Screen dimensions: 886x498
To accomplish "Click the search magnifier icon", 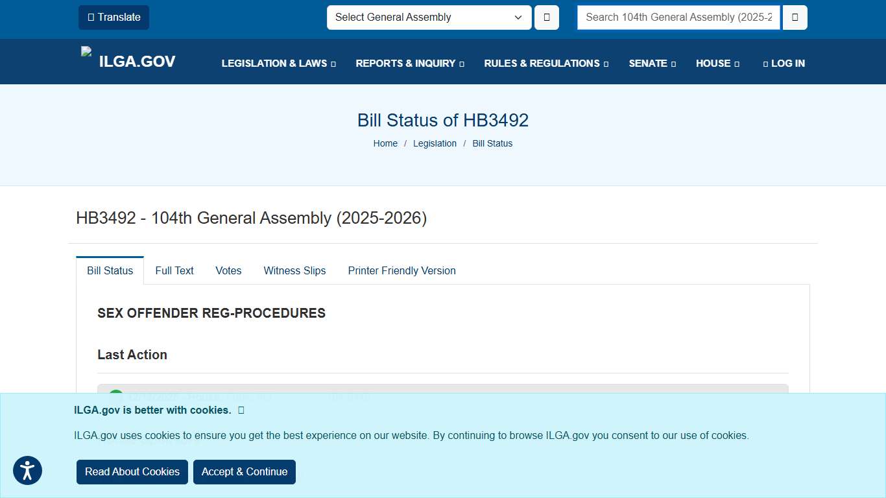I will pos(795,18).
